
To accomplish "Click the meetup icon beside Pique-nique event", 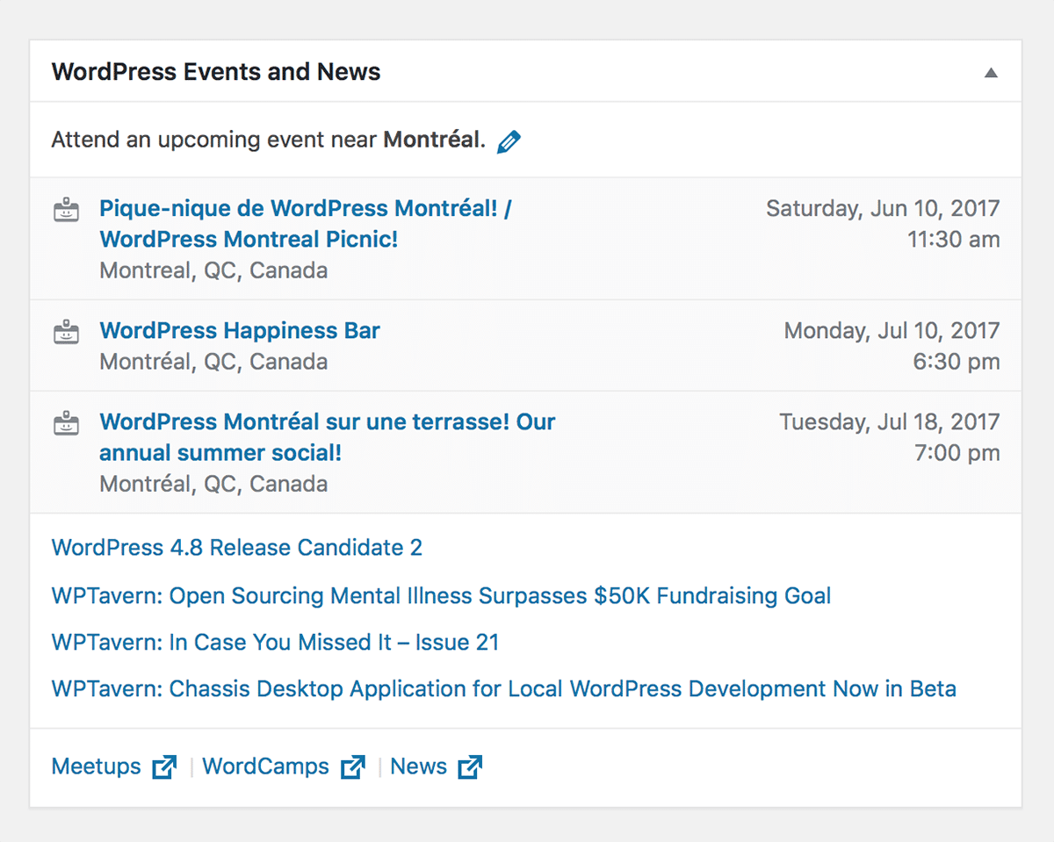I will click(67, 210).
